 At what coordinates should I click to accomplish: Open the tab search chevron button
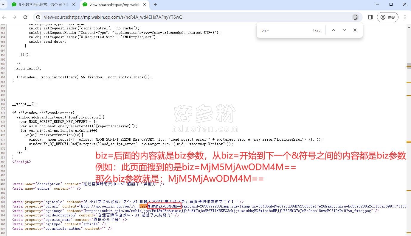3,4
